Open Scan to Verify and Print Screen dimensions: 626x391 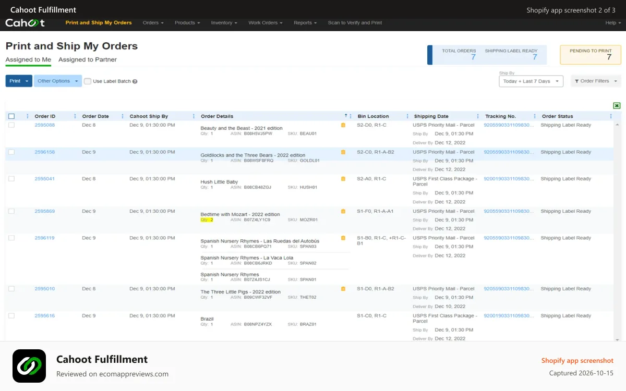[x=355, y=23]
